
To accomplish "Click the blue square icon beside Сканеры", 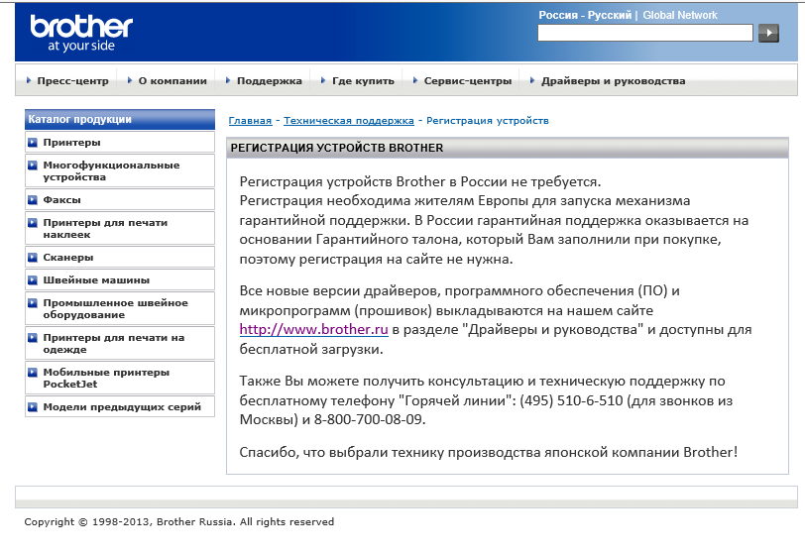I will pyautogui.click(x=33, y=258).
